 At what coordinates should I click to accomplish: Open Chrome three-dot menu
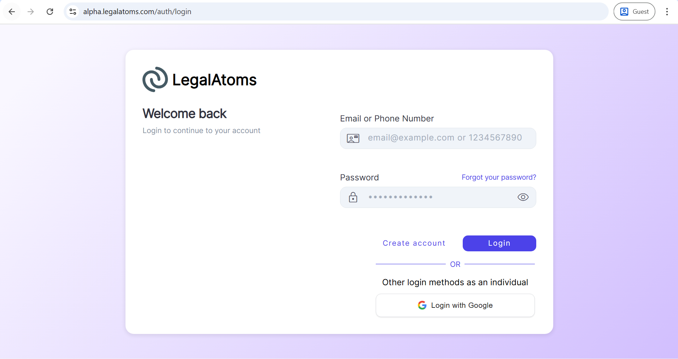pyautogui.click(x=667, y=12)
